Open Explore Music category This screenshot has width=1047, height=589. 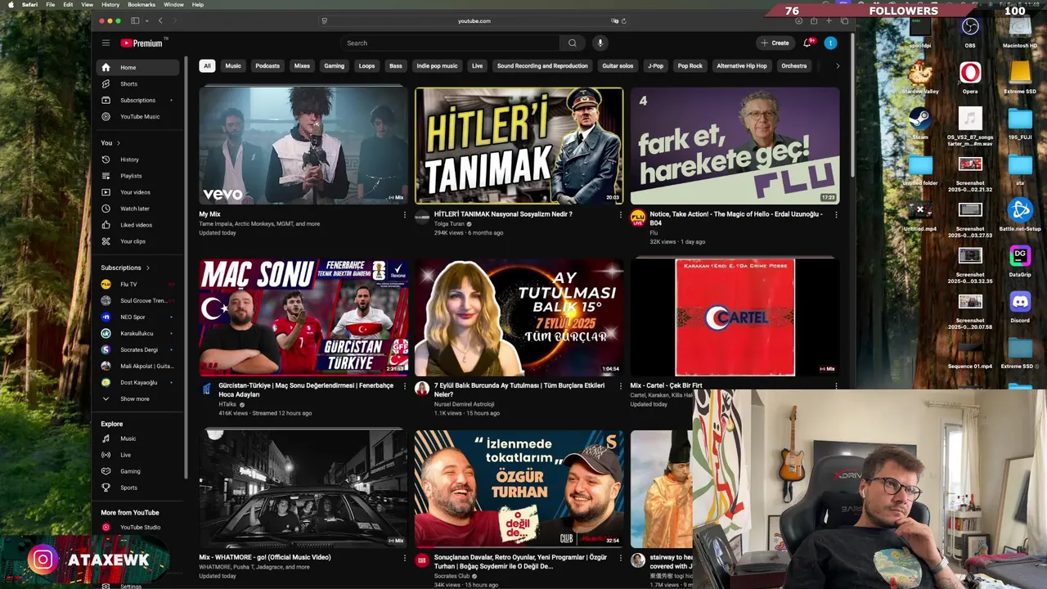138,438
